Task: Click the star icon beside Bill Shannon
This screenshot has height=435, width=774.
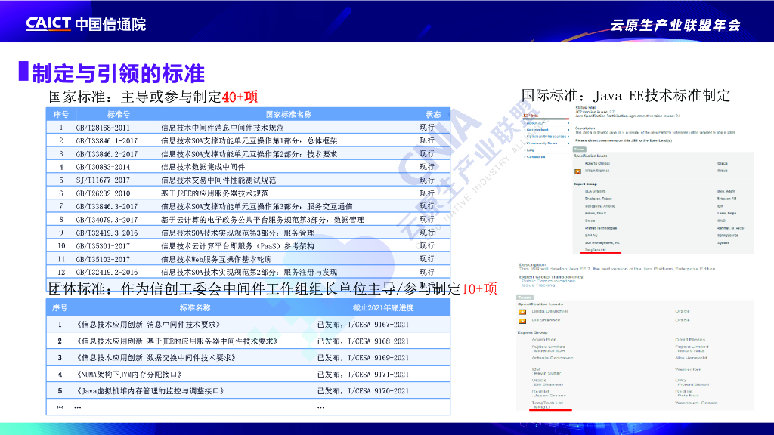Action: click(522, 321)
